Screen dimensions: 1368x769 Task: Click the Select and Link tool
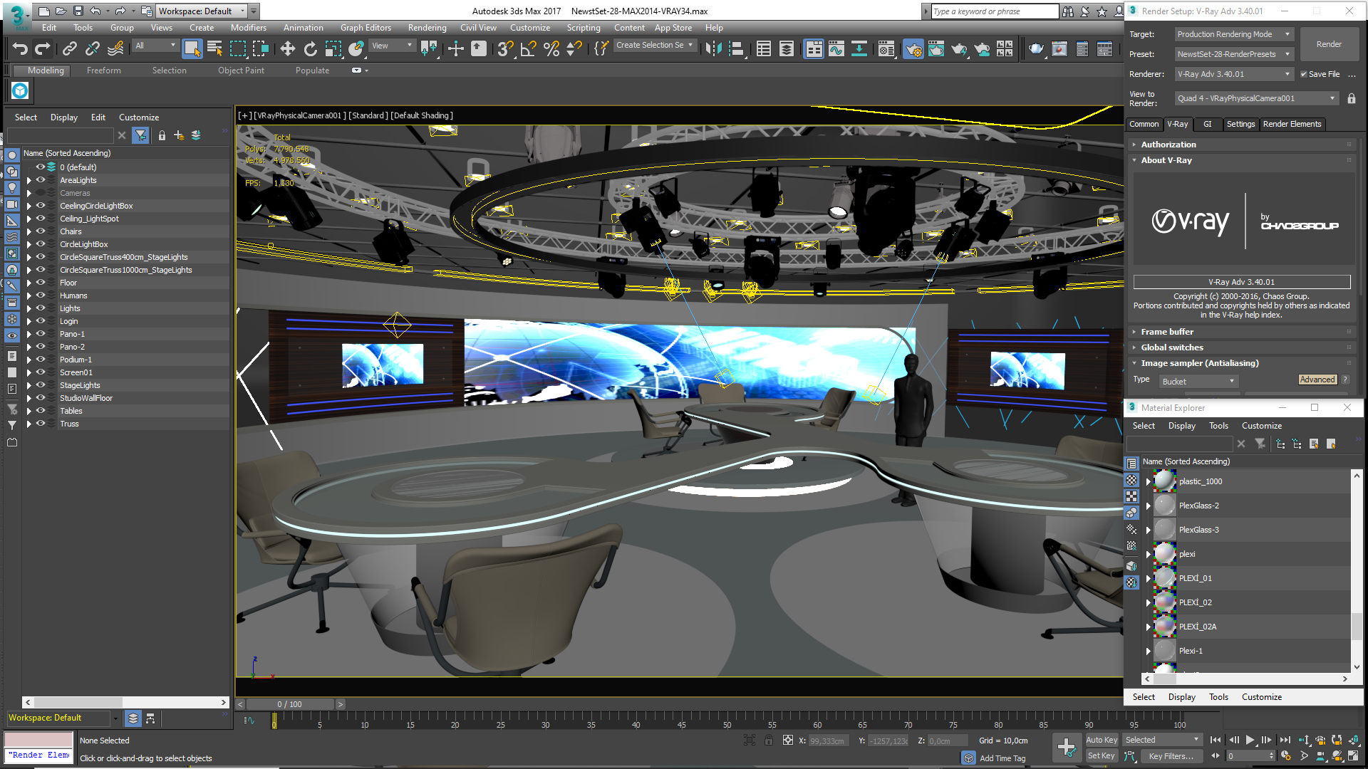(x=69, y=48)
